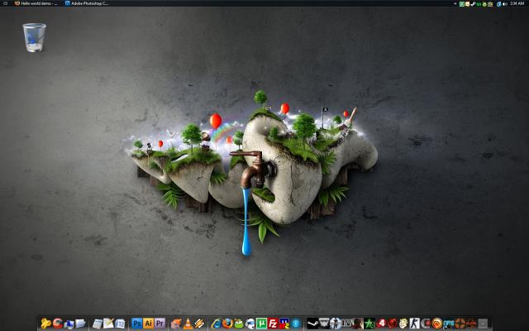Open the volume speaker tray icon
Screen dimensions: 529x331
coord(505,3)
